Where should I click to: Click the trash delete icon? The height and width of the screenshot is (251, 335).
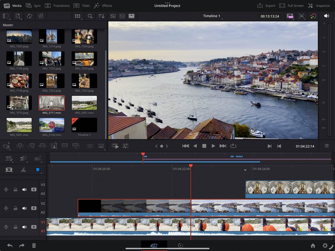tap(34, 245)
